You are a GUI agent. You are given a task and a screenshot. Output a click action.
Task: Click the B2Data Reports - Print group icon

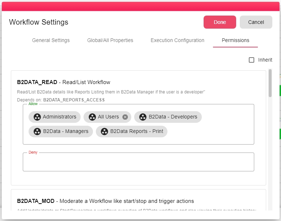pyautogui.click(x=105, y=132)
